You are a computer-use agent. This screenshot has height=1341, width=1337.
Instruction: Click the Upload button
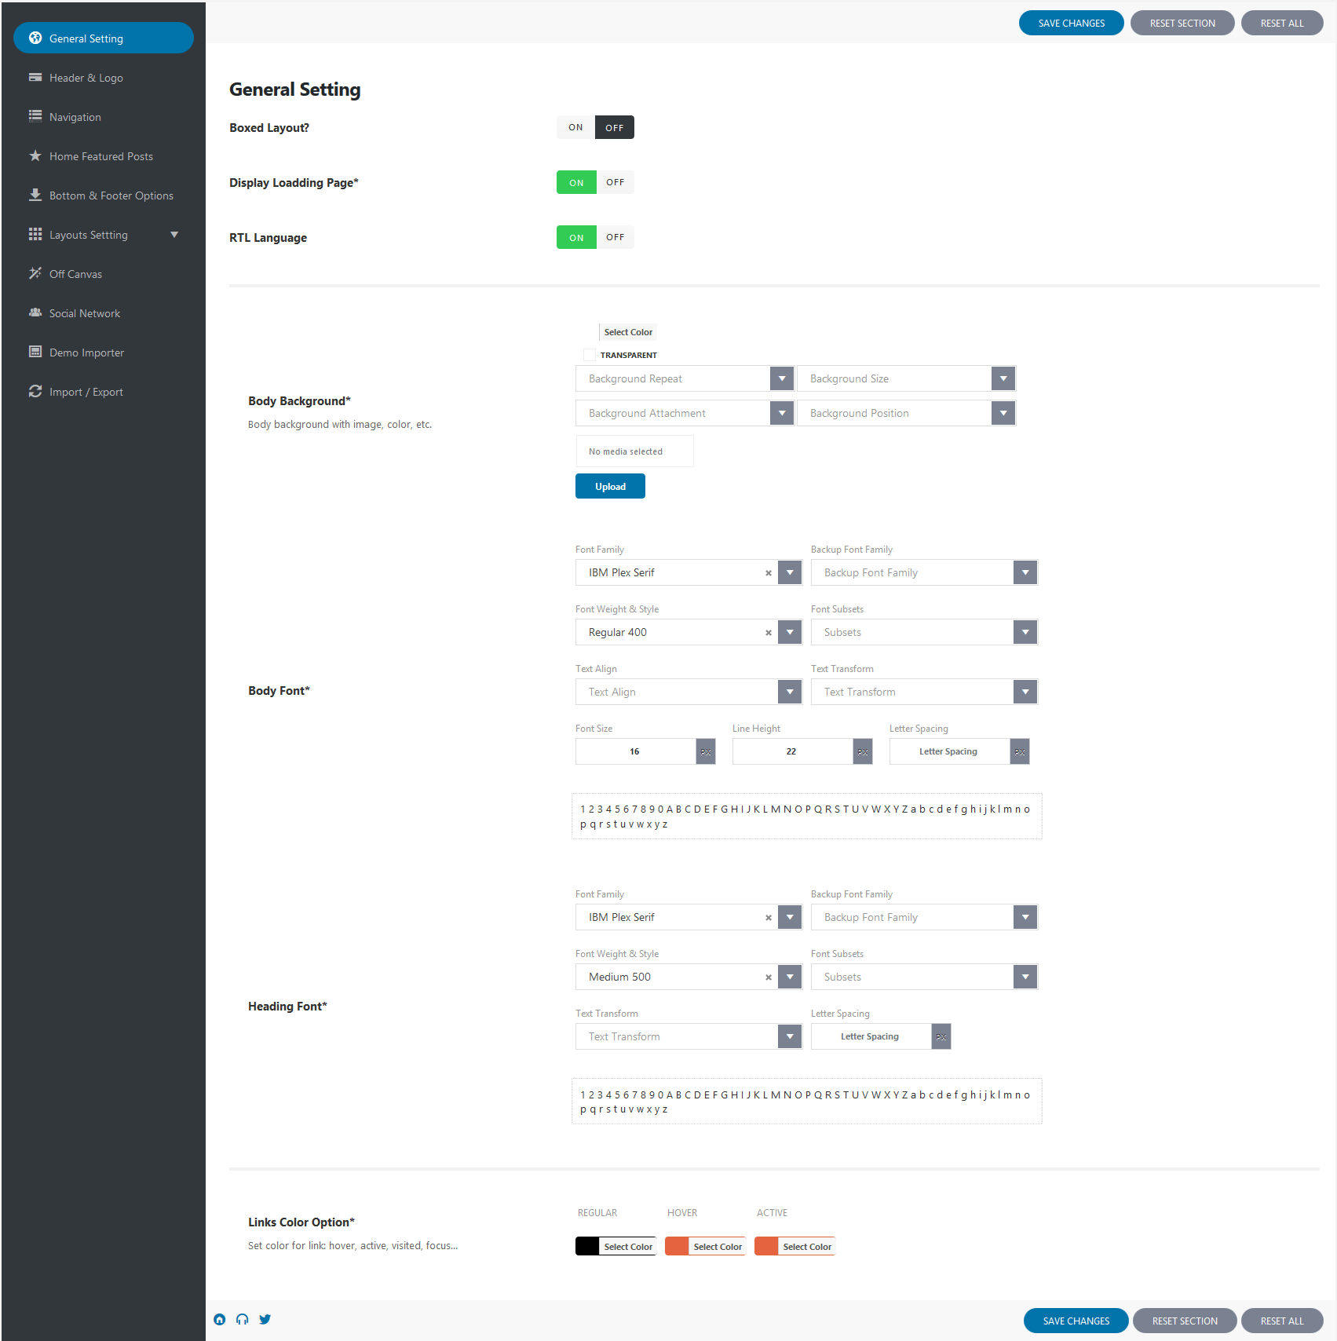point(610,486)
